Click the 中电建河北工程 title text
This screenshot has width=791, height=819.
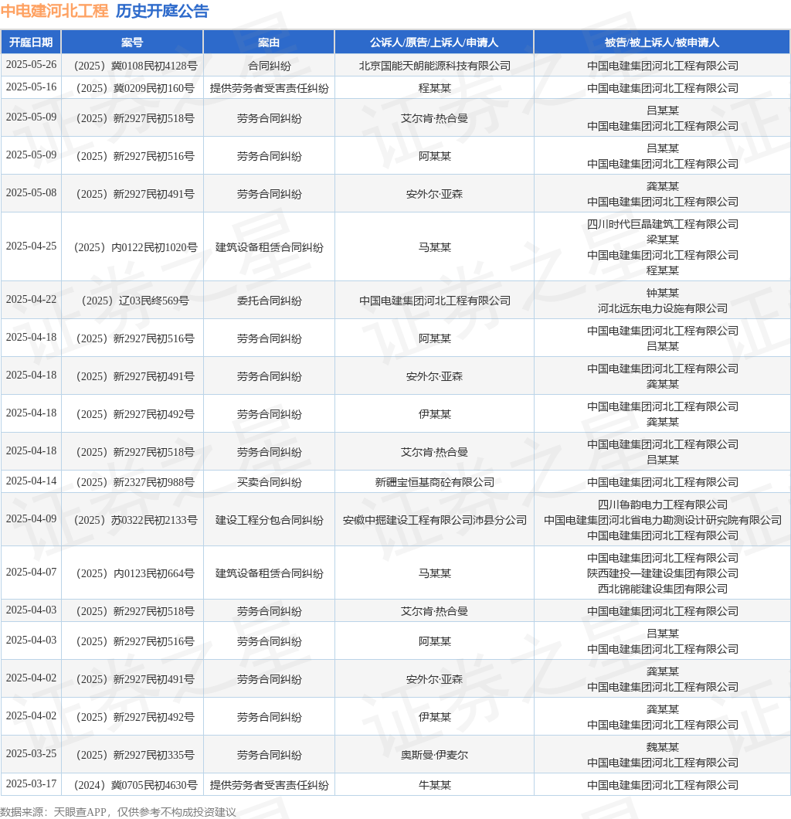[54, 11]
